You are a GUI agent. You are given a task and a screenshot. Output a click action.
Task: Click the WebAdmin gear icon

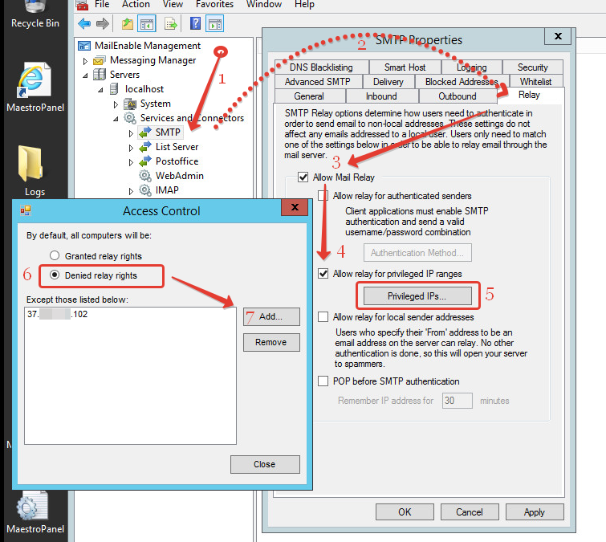click(x=145, y=176)
